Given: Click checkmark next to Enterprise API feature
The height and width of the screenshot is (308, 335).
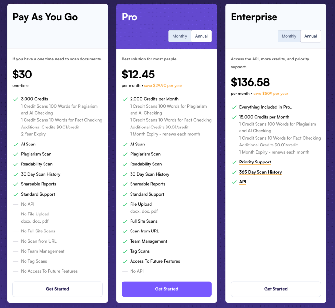Looking at the screenshot, I should point(234,182).
